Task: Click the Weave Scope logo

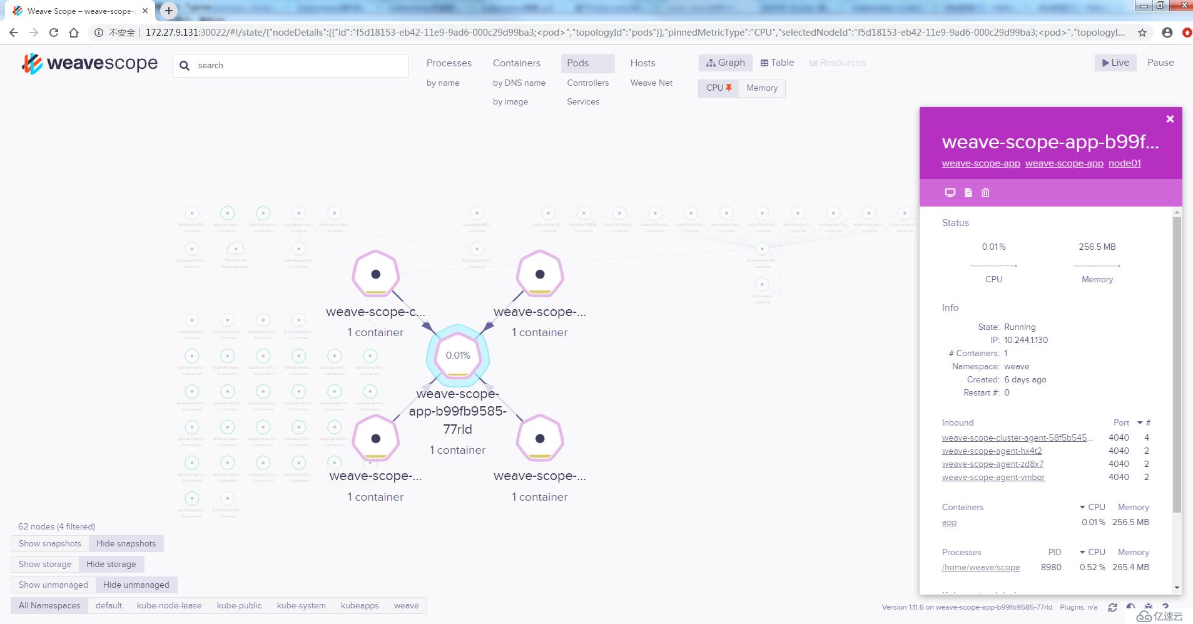Action: (90, 63)
